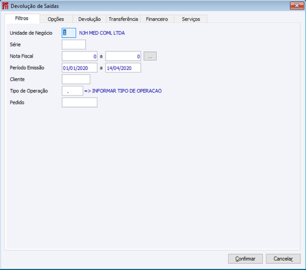Click the Pedido label

[x=17, y=102]
